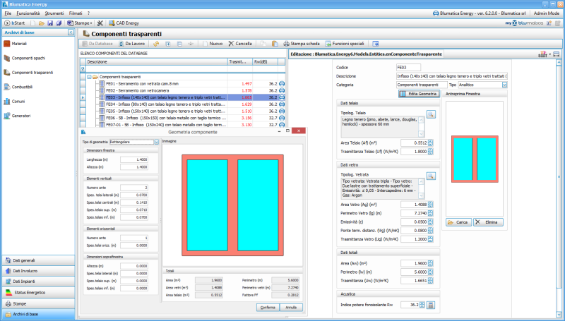565x321 pixels.
Task: Select the FE01 Serramento con vetrata row
Action: point(182,83)
